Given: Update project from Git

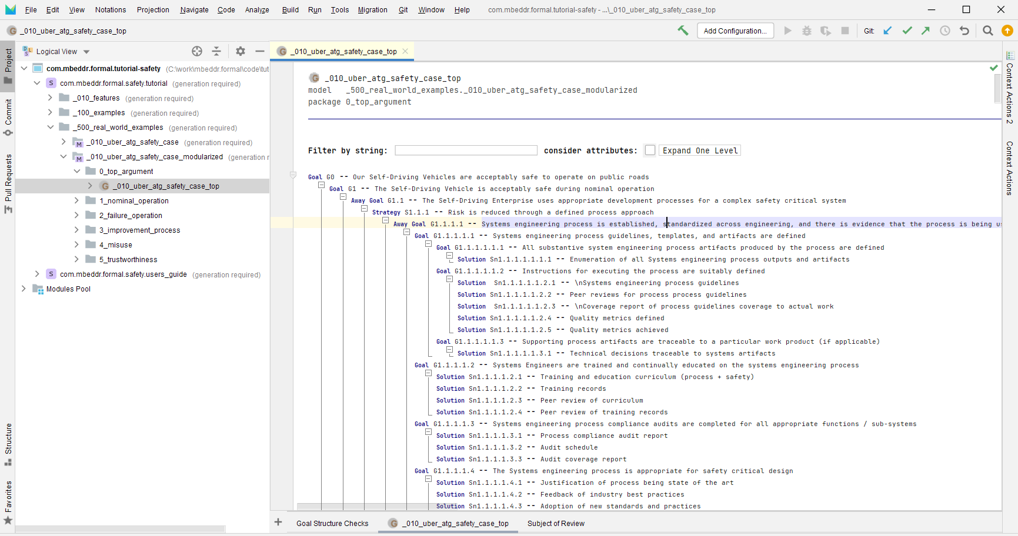Looking at the screenshot, I should 888,31.
